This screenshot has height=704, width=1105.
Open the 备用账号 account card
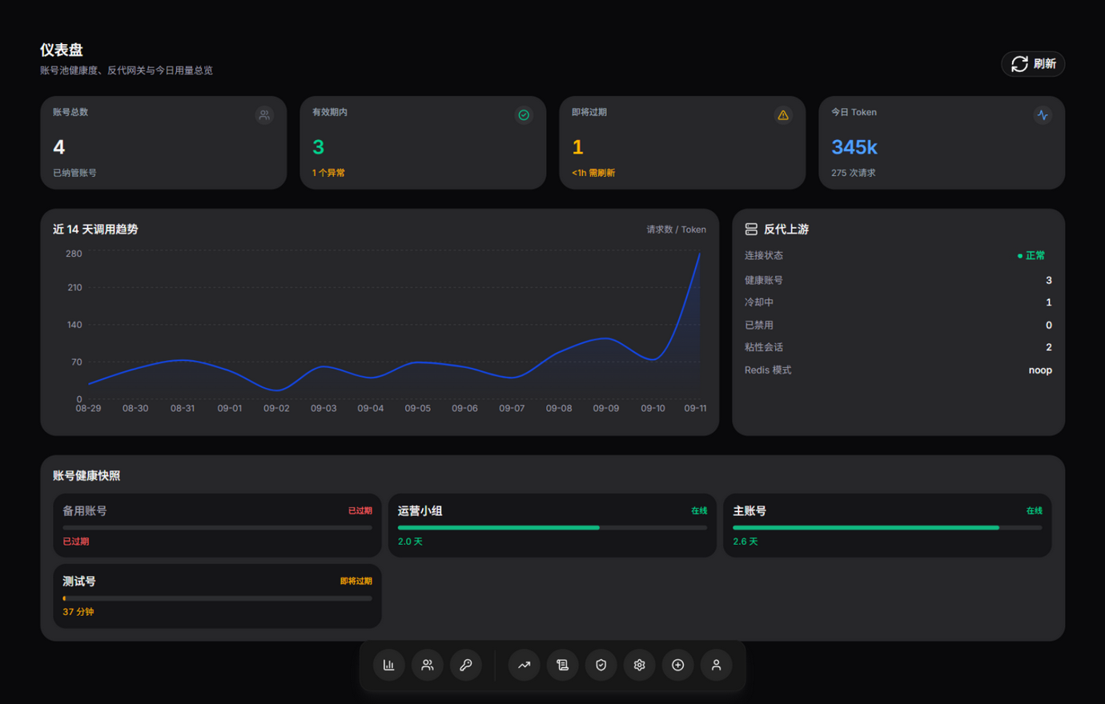click(217, 525)
